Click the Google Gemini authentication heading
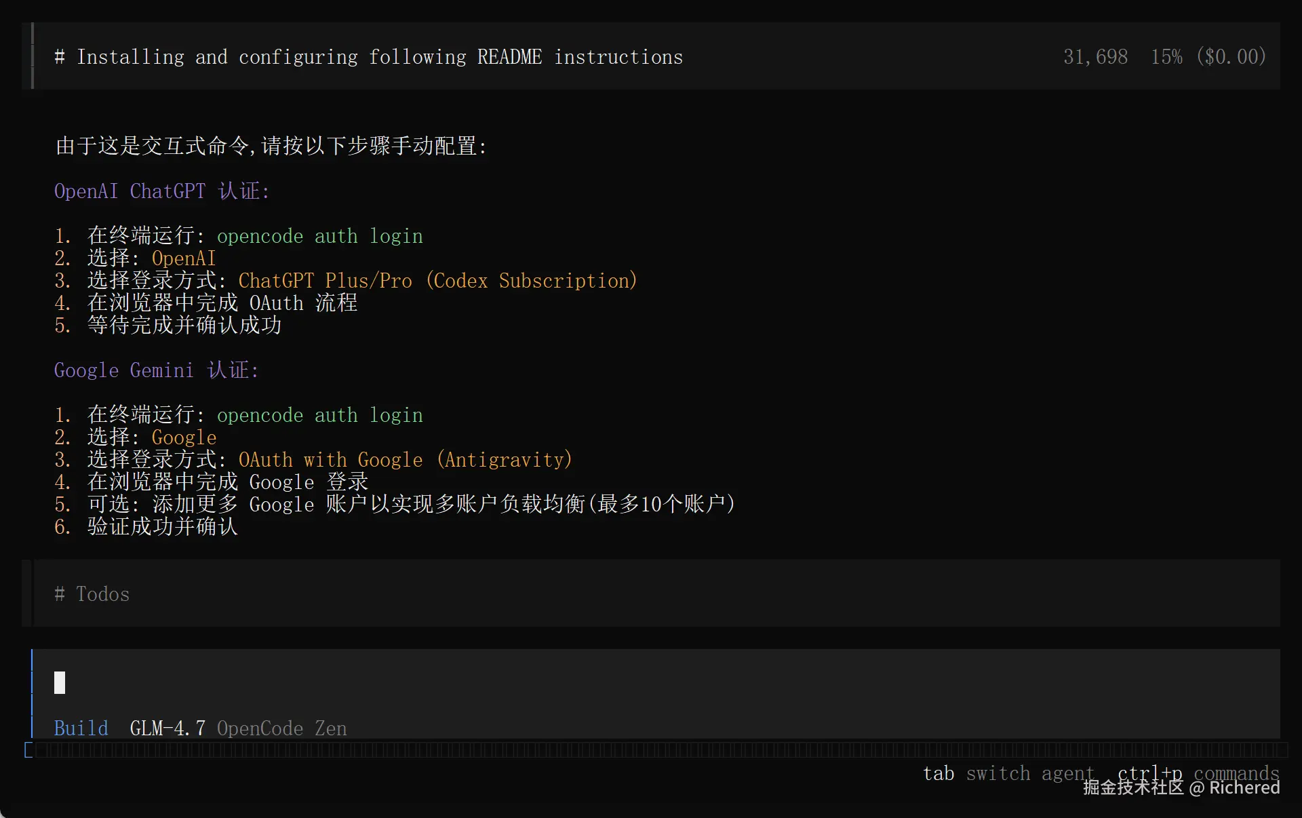1302x818 pixels. coord(156,370)
